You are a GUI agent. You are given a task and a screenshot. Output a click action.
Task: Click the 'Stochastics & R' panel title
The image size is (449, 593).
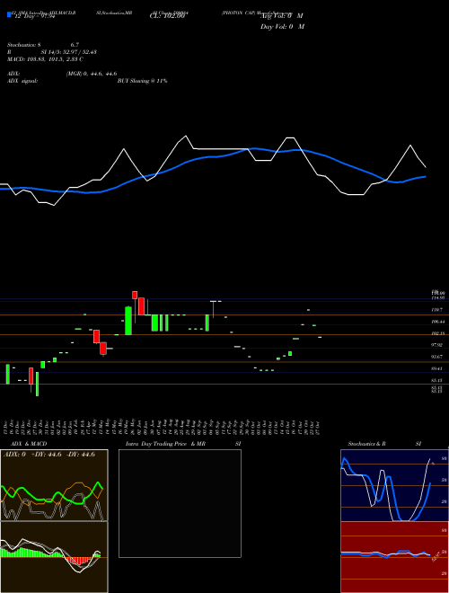(x=367, y=444)
